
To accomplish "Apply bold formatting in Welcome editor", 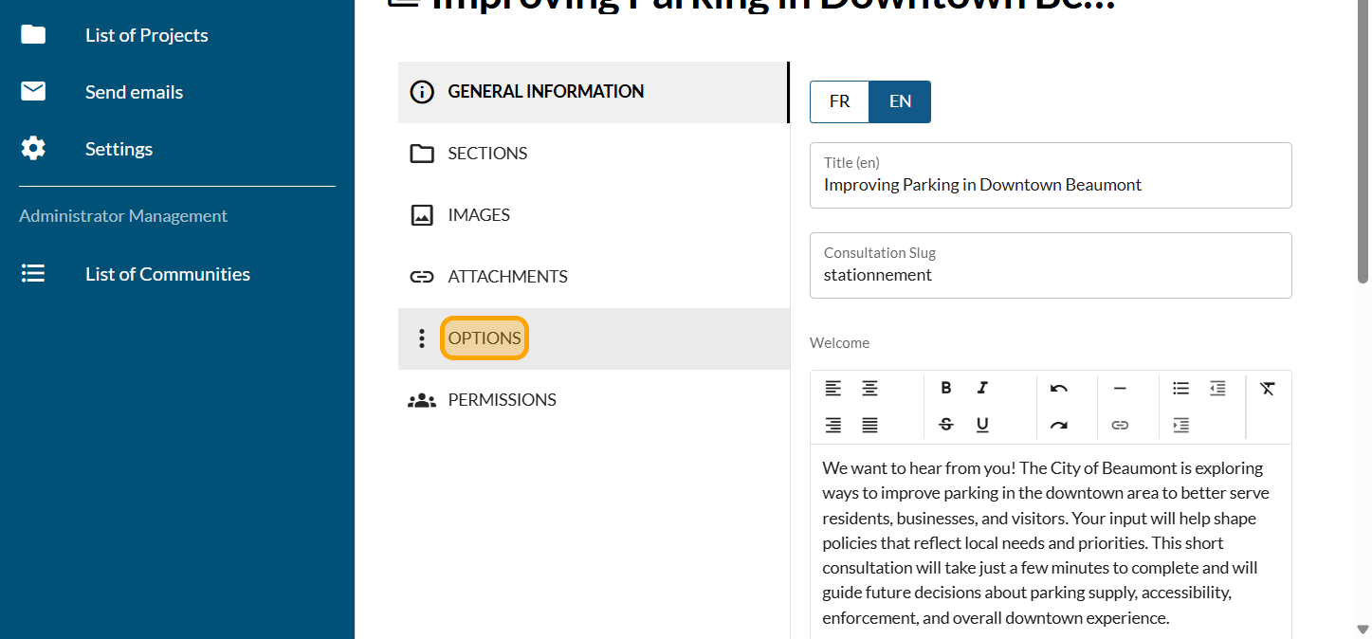I will point(945,388).
